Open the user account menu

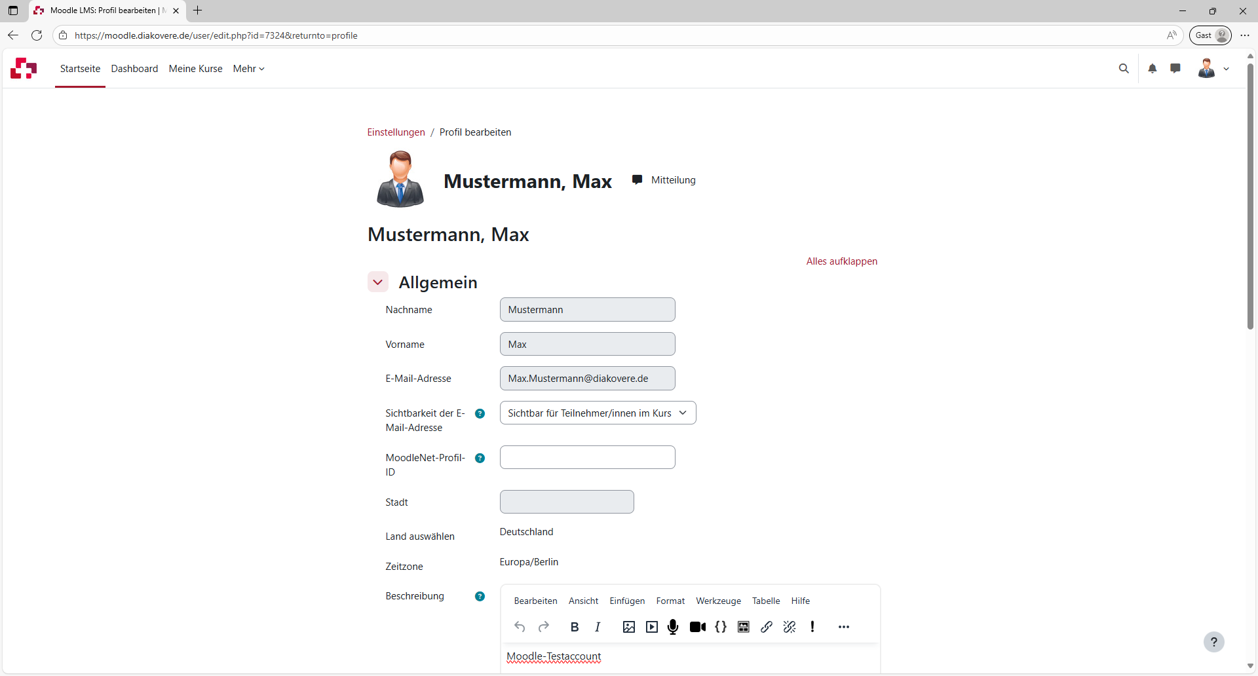tap(1213, 69)
